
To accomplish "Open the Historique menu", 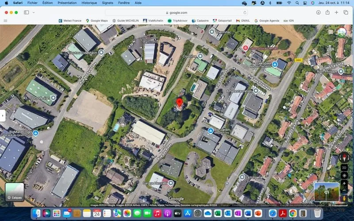I will point(89,3).
